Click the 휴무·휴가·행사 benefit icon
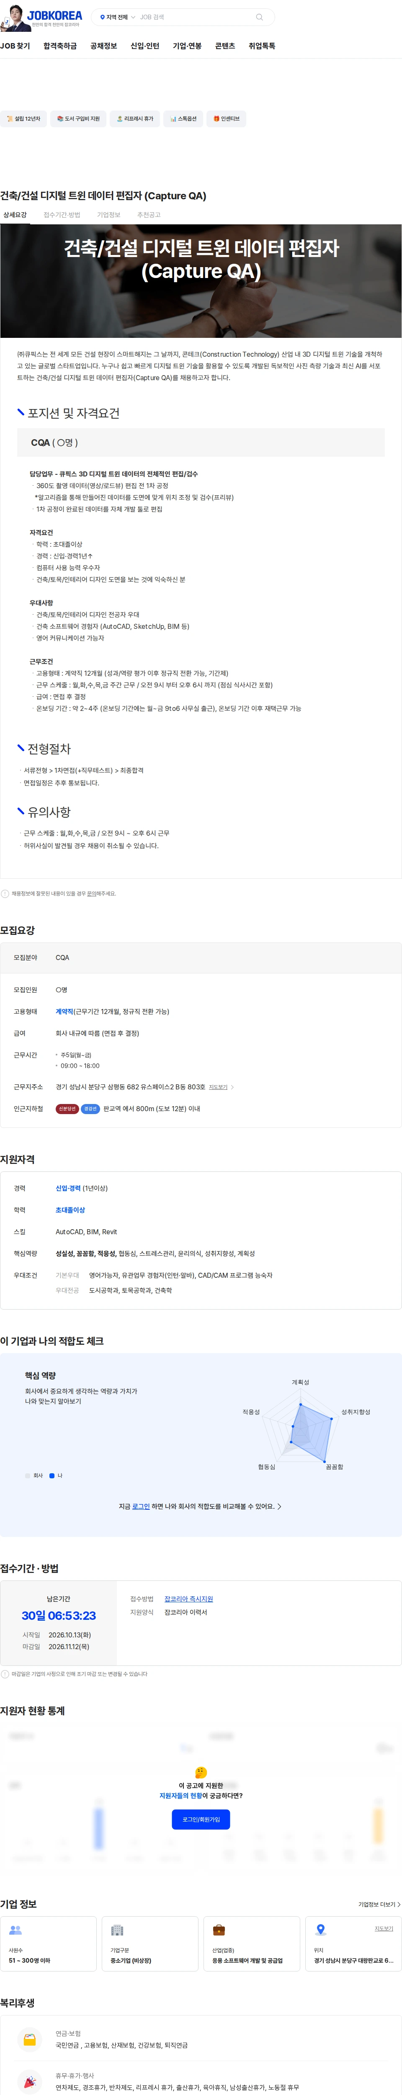This screenshot has width=402, height=2095. point(30,2082)
